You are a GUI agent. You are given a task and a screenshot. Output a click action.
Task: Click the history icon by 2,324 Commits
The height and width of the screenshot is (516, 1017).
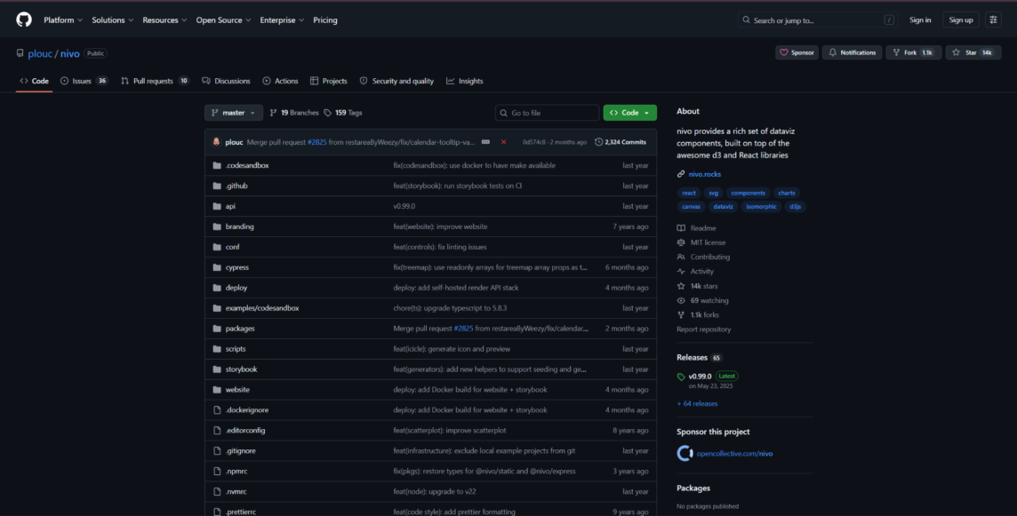coord(598,142)
